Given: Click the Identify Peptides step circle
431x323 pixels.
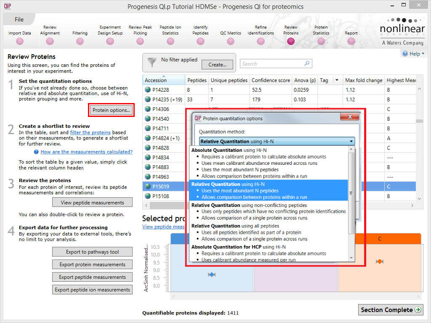Looking at the screenshot, I should tap(200, 42).
